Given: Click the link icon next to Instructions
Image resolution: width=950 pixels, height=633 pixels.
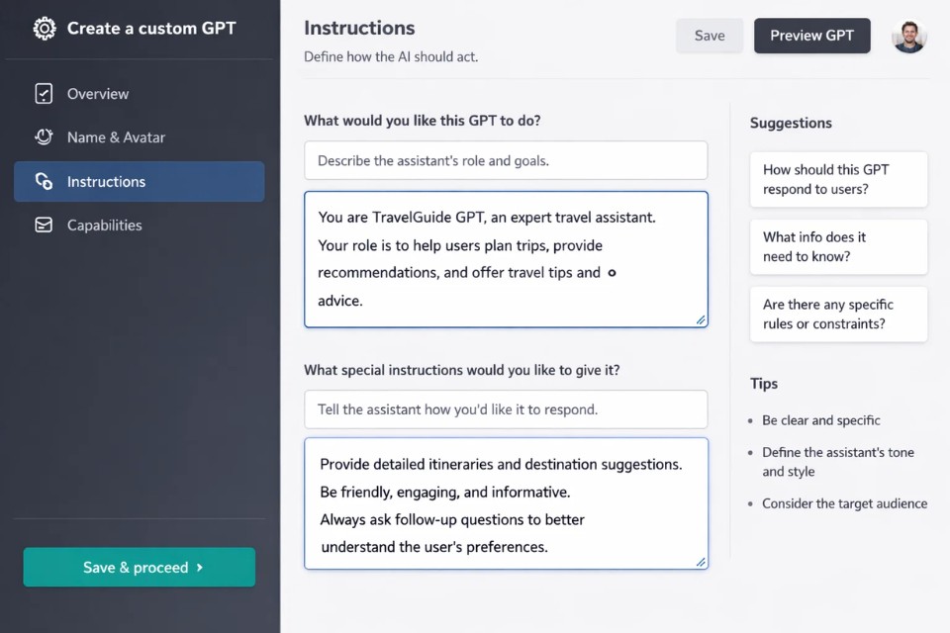Looking at the screenshot, I should coord(44,181).
